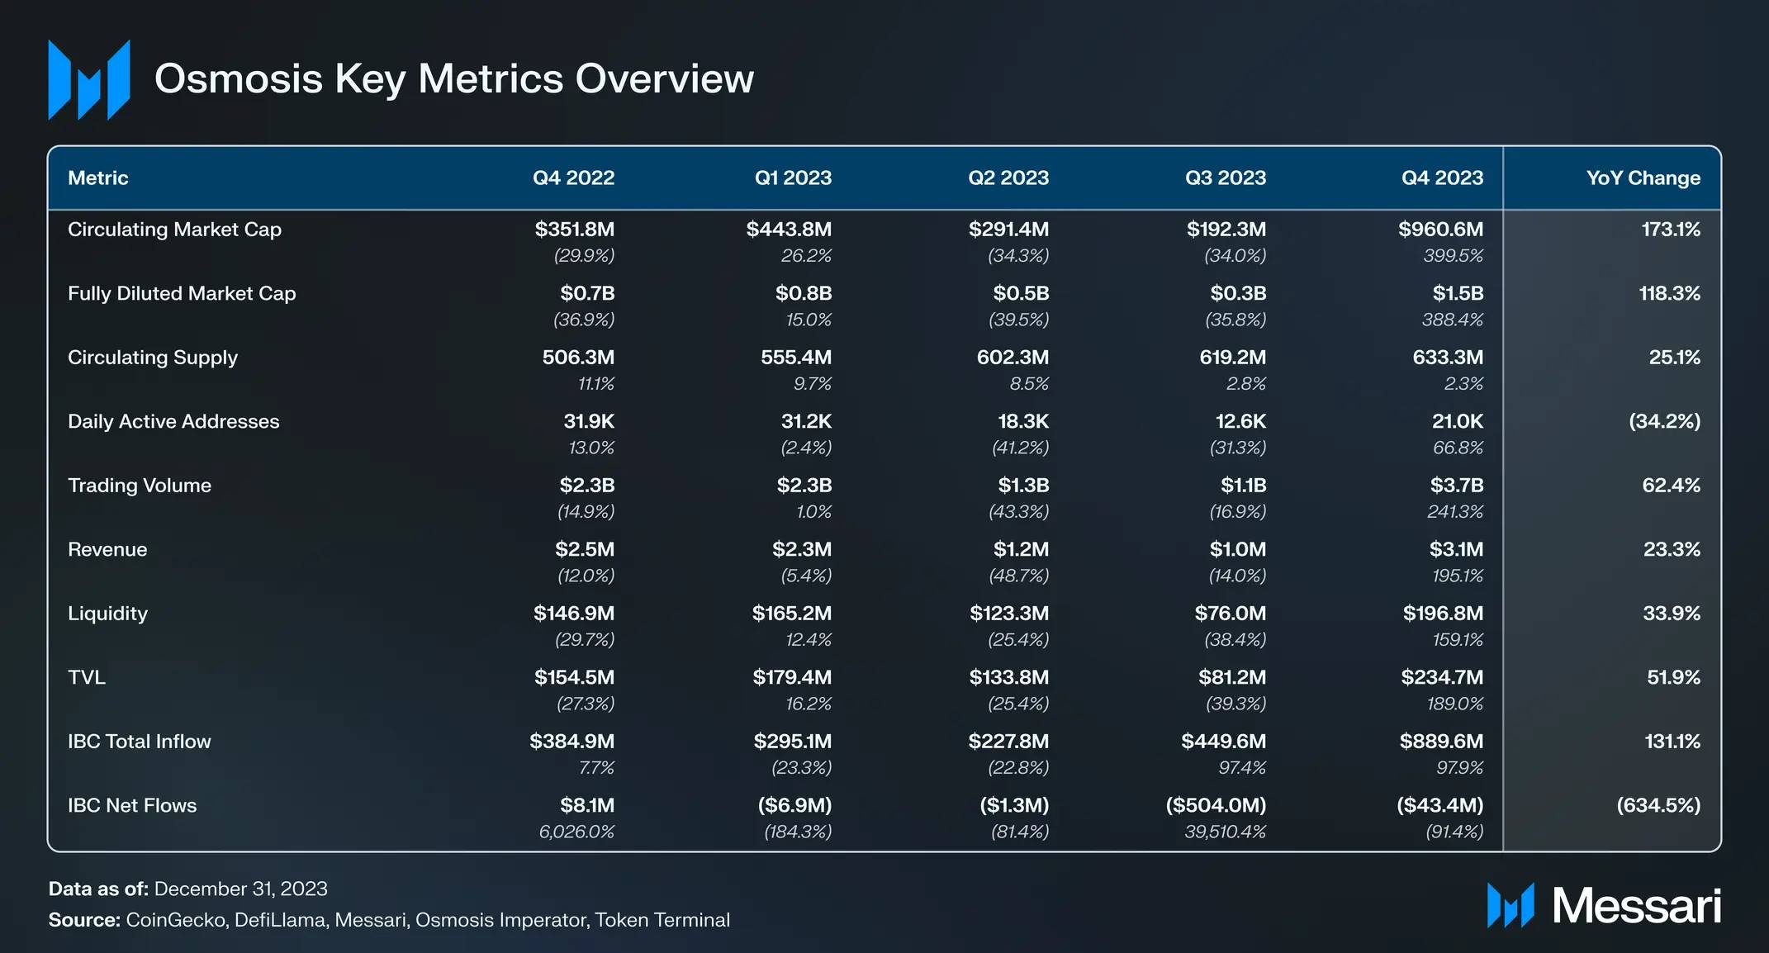Click the '18.3K' daily addresses value
Viewport: 1769px width, 953px height.
1023,421
